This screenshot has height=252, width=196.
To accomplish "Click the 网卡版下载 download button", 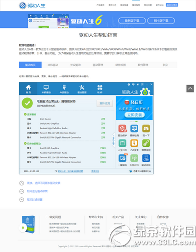I will pyautogui.click(x=161, y=21).
